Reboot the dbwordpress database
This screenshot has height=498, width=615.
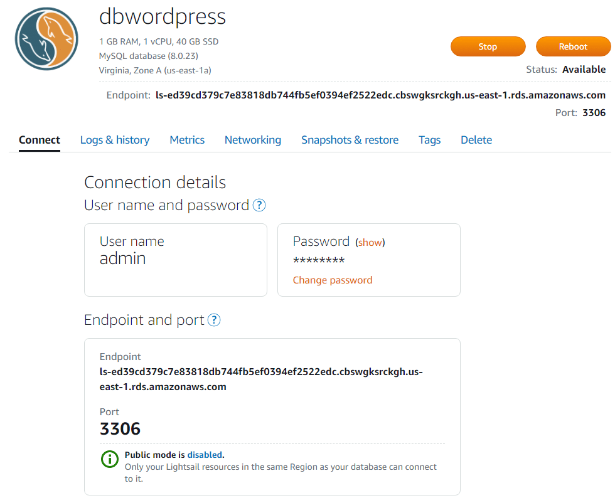pos(573,46)
